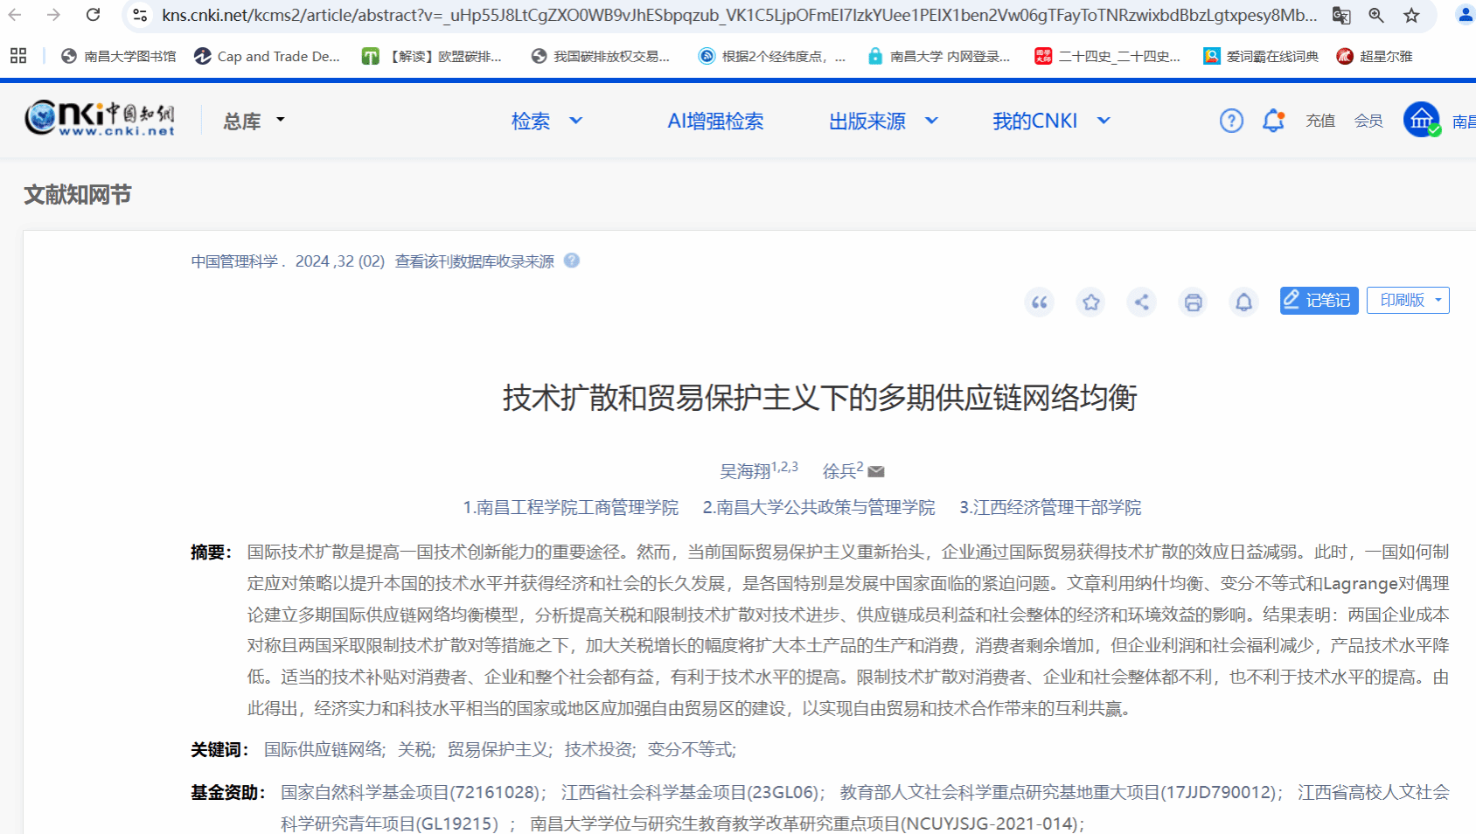This screenshot has height=834, width=1476.
Task: Click the share icon
Action: tap(1141, 302)
